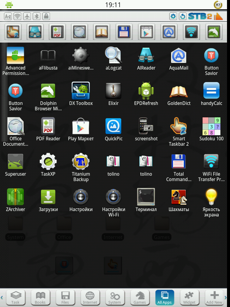Screen dimensions: 230x307
Task: Switch to the System tab
Action: coord(115,298)
